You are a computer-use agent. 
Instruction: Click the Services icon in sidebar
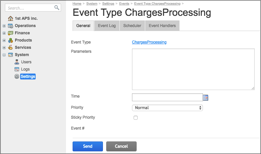(x=11, y=47)
